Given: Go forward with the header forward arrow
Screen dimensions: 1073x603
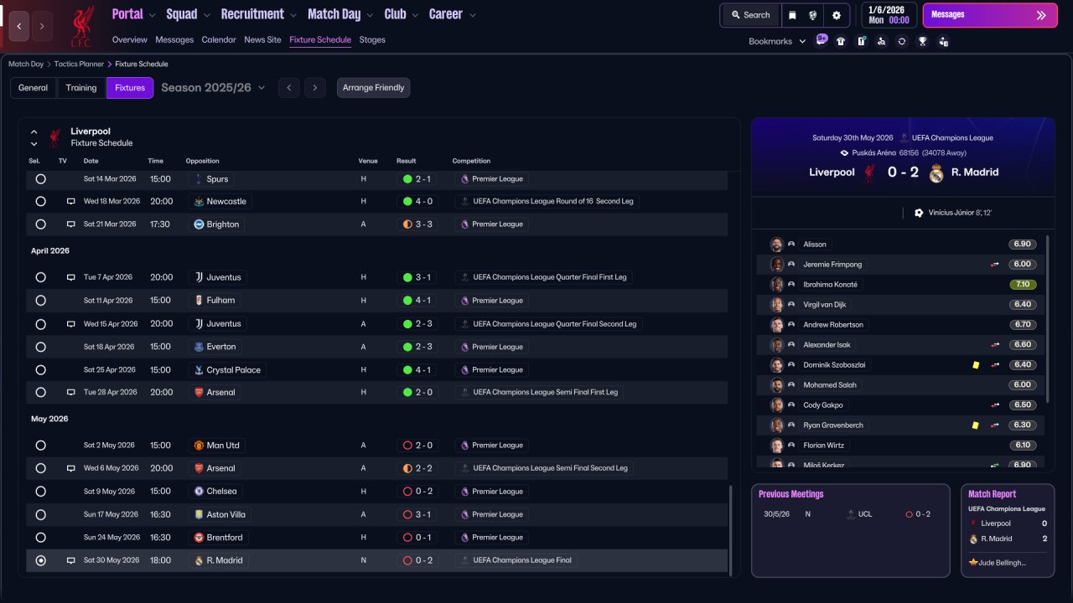Looking at the screenshot, I should tap(42, 26).
